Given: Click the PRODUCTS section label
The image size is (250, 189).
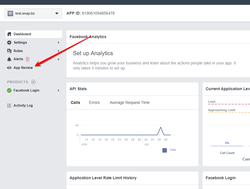Looking at the screenshot, I should (18, 82).
